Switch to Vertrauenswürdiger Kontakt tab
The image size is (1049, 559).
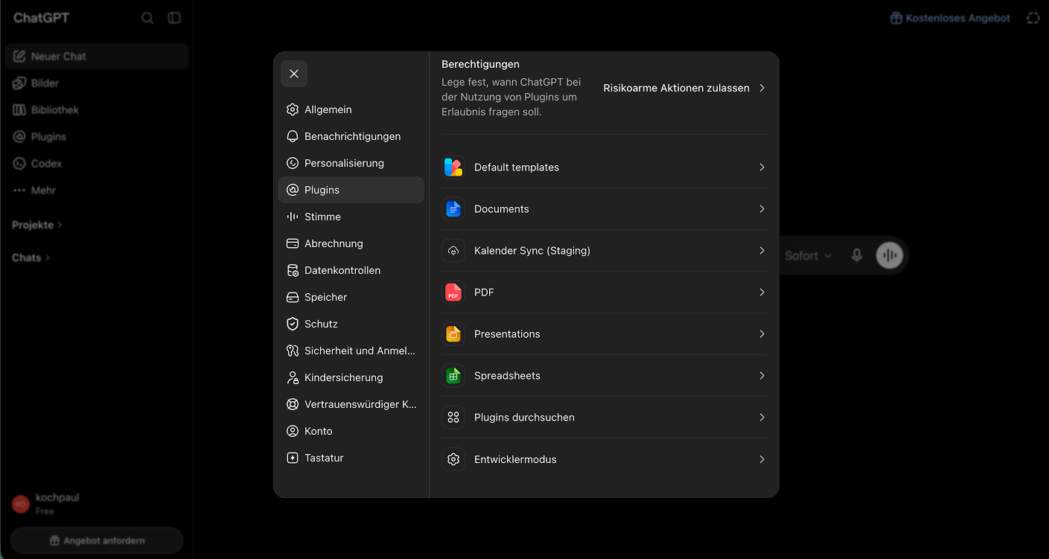[351, 404]
